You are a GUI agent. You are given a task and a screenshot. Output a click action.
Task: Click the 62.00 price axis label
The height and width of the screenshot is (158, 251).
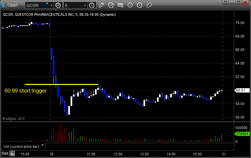240,77
